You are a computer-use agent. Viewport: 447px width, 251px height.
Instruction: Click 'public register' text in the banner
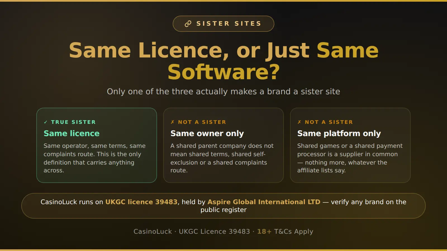pos(223,210)
